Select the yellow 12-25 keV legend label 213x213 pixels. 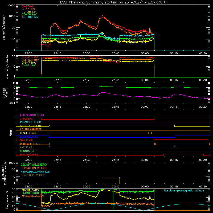point(29,12)
